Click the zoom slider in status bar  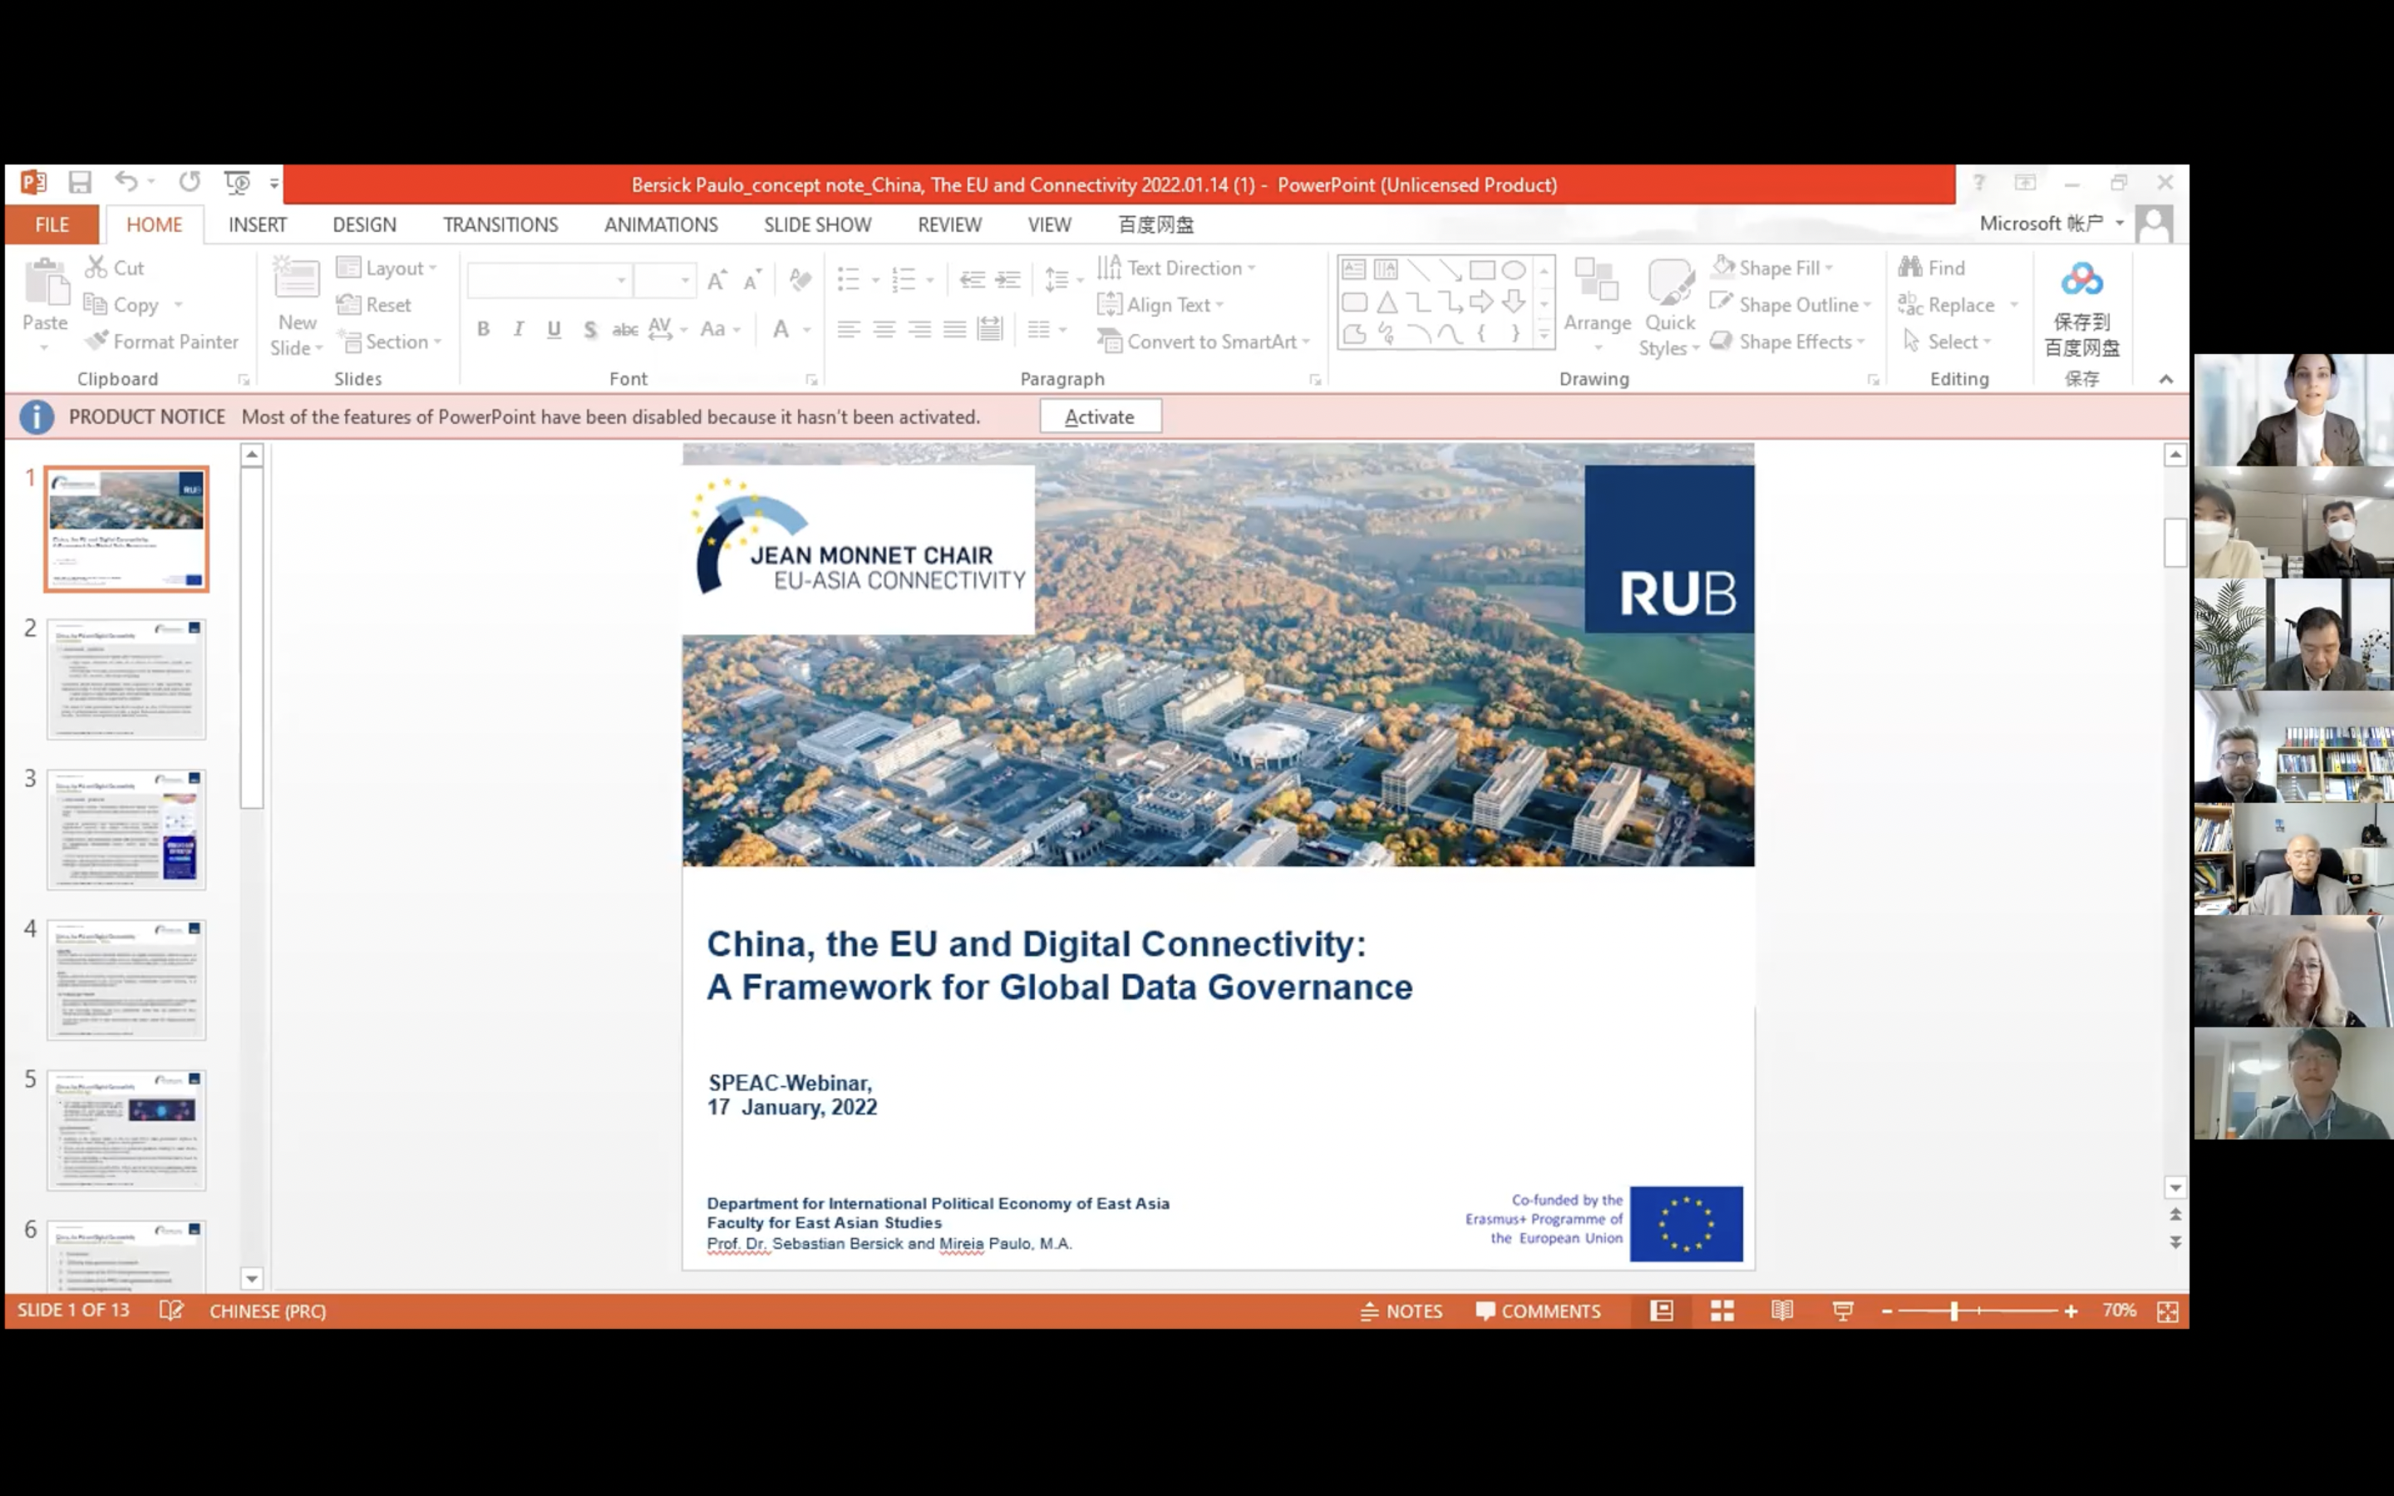(x=1953, y=1311)
